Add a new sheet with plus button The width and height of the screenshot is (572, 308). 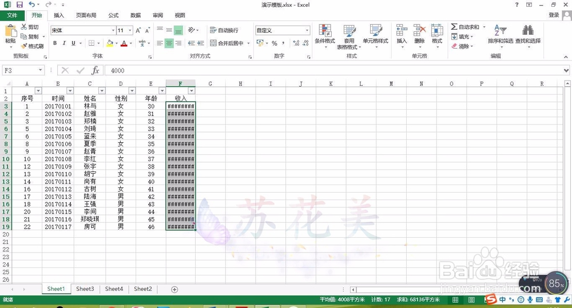click(x=174, y=289)
